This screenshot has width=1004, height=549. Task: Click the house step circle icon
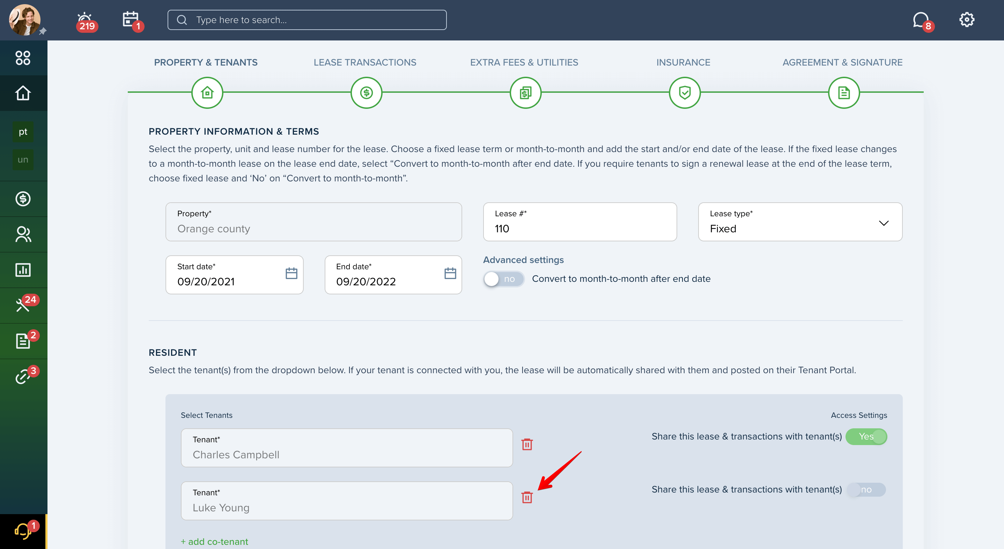pos(207,93)
